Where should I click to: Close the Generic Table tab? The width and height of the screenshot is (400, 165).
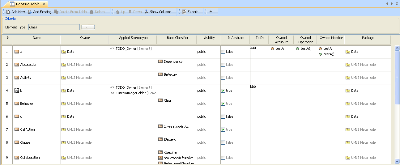coord(44,4)
